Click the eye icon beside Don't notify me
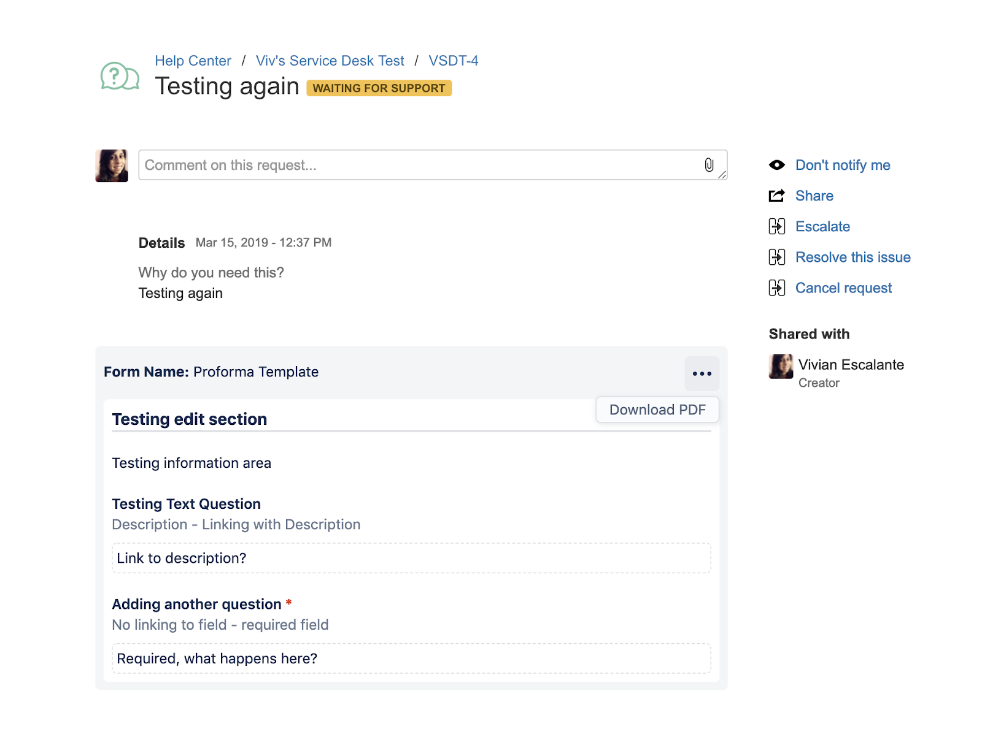This screenshot has height=729, width=982. [776, 165]
